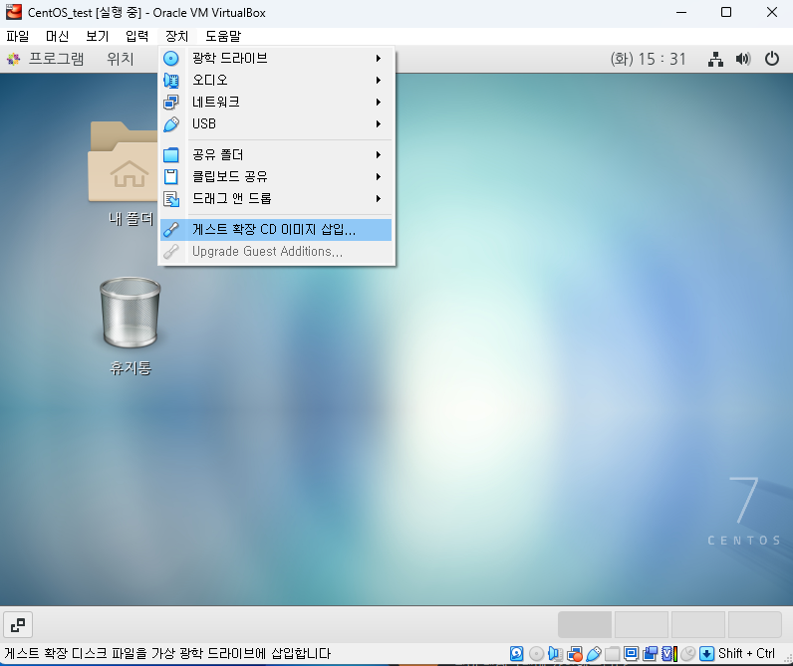Click the audio status icon
793x666 pixels.
click(555, 653)
